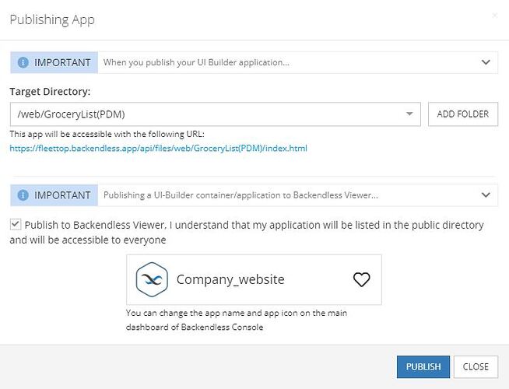Uncheck Publish to Backendless Viewer checkbox

point(16,225)
